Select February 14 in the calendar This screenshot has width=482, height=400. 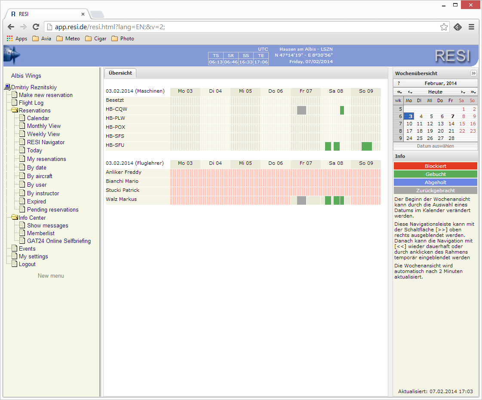(x=451, y=124)
